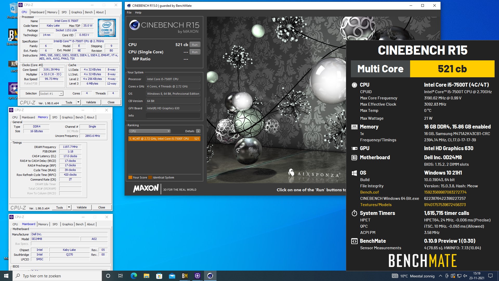Click Tools button in Memory CPU-Z window
Image resolution: width=499 pixels, height=281 pixels.
60,207
